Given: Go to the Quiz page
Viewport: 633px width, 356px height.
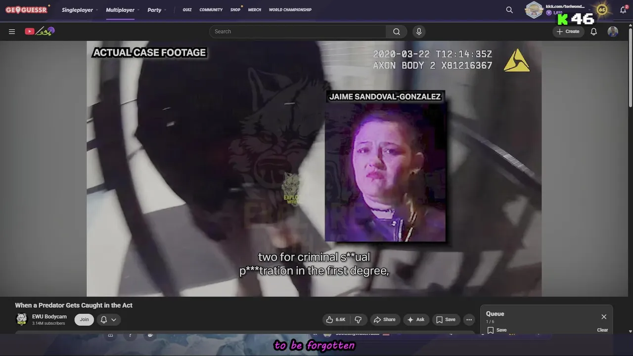Looking at the screenshot, I should [x=187, y=10].
